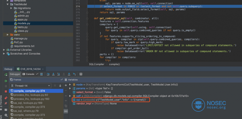Open PoC.py in project tree
Viewport: 242px width, 119px height.
coord(17,42)
